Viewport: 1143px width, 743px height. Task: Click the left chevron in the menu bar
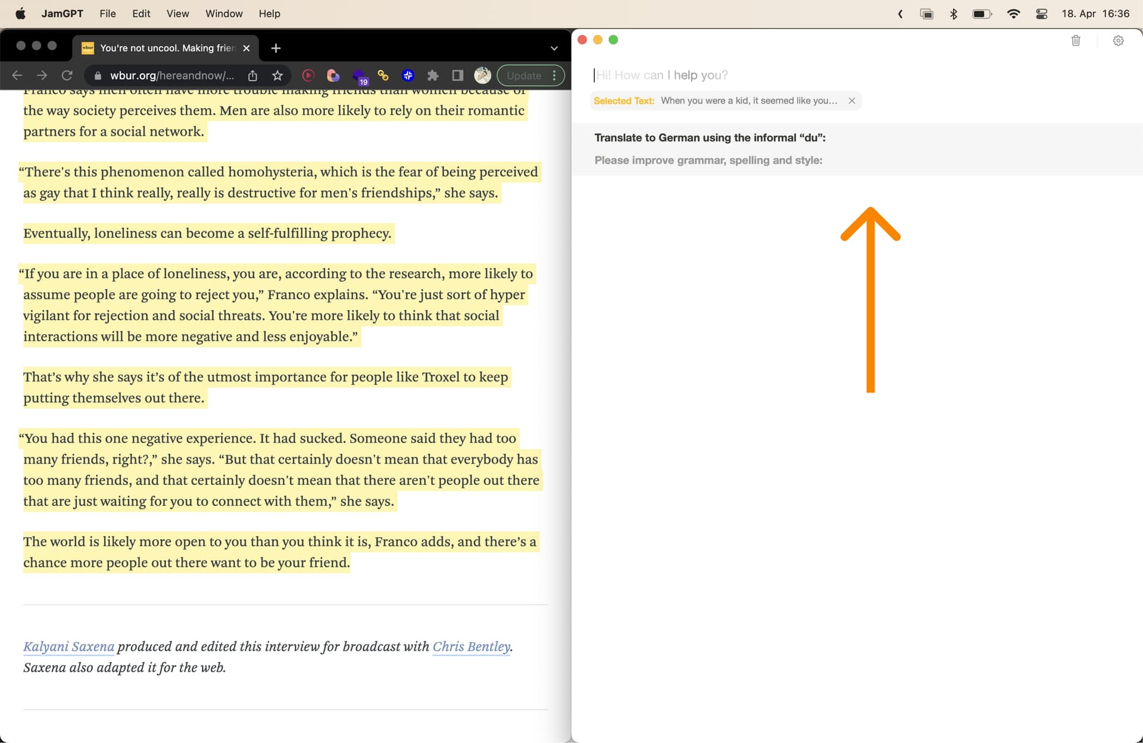(900, 14)
